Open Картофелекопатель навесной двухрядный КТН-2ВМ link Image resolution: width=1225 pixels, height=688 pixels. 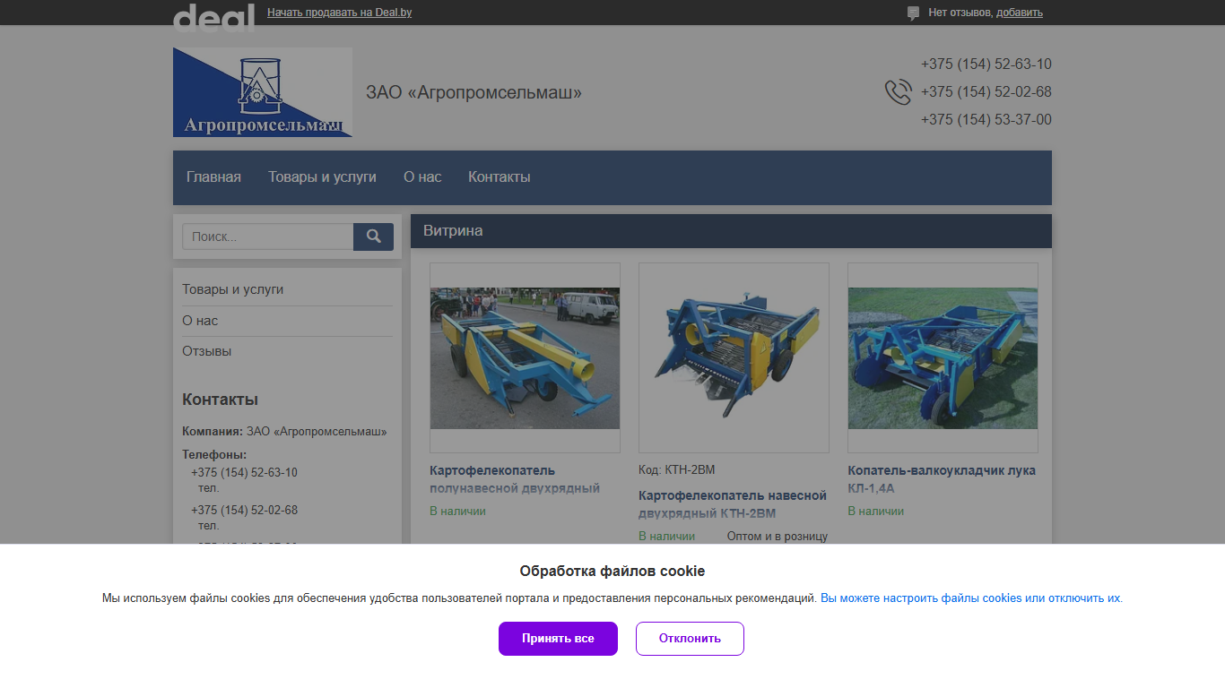click(x=733, y=504)
